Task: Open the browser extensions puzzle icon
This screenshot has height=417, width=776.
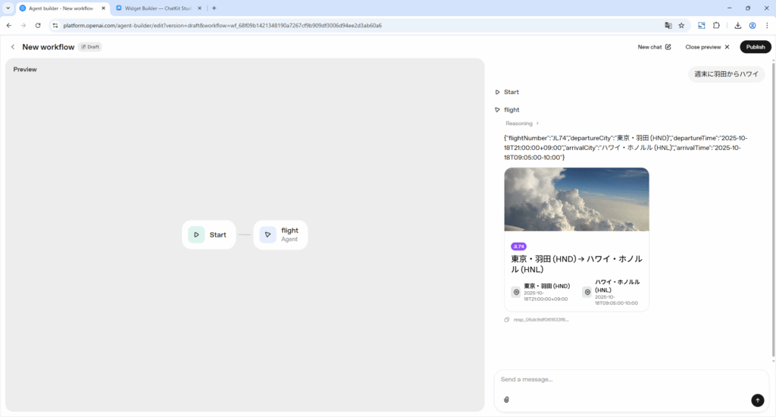Action: [716, 25]
